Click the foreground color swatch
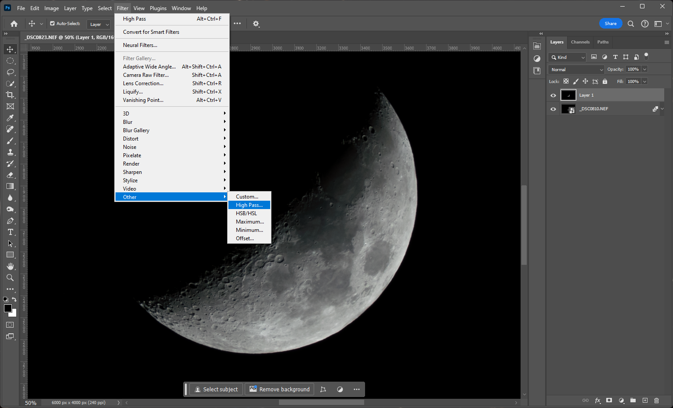Viewport: 673px width, 408px height. point(7,308)
